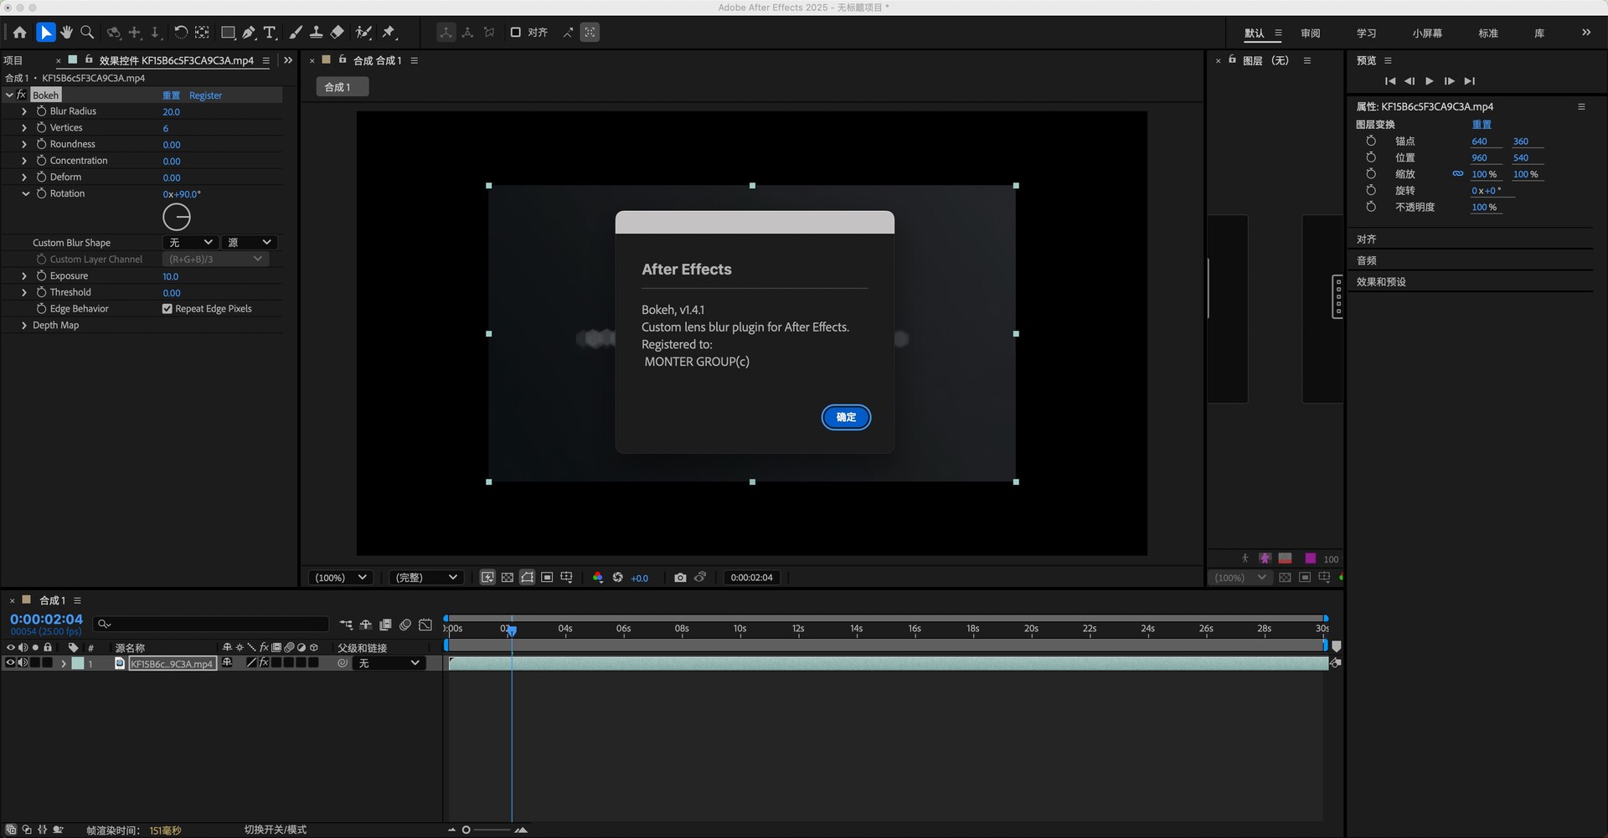Click the composition mini-flowchart icon in timeline

[x=346, y=625]
